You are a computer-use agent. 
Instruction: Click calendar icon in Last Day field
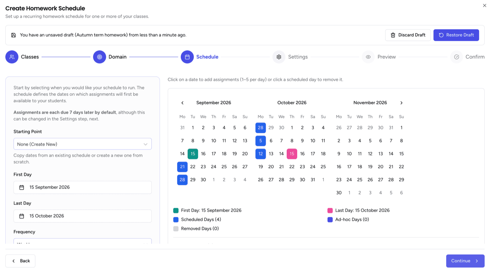tap(22, 216)
